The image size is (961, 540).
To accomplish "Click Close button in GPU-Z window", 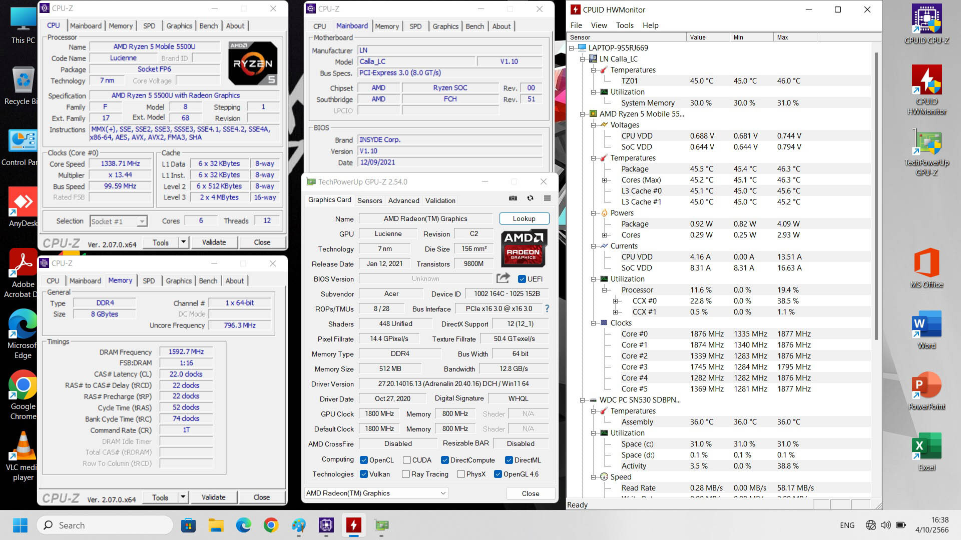I will 531,493.
